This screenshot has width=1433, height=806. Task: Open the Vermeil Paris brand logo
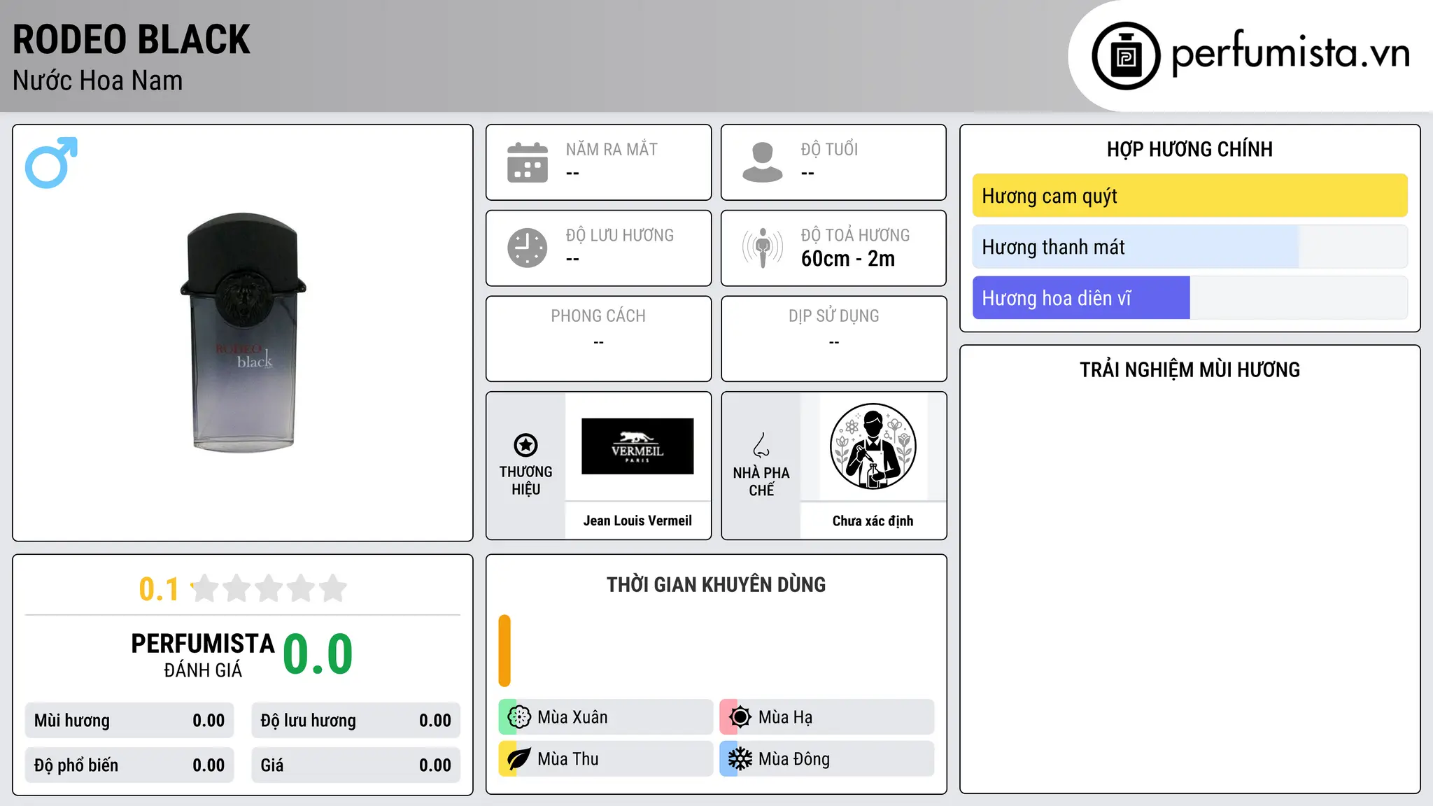[x=637, y=446]
